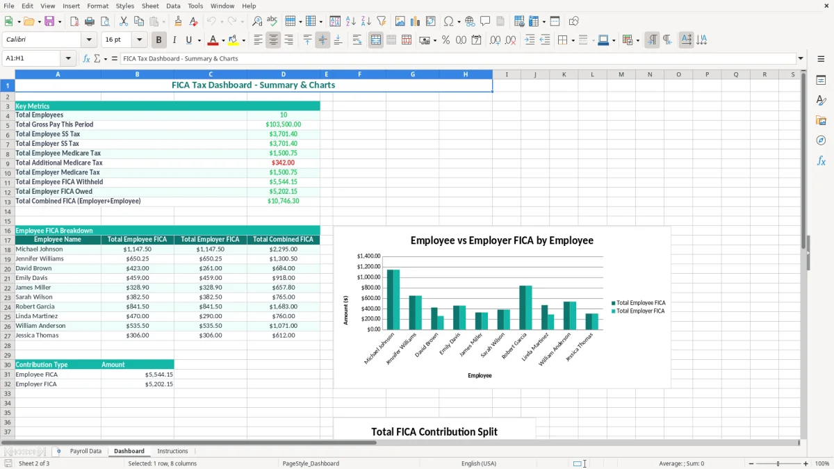The image size is (834, 469).
Task: Toggle Align Left
Action: point(258,40)
